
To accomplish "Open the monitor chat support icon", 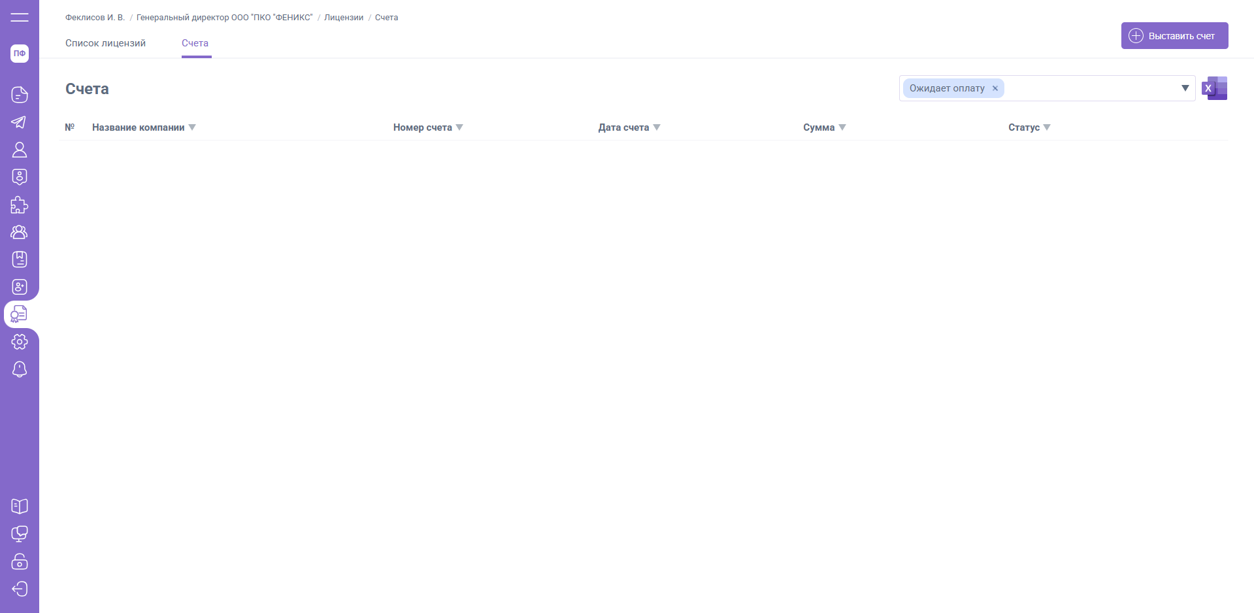I will click(20, 534).
